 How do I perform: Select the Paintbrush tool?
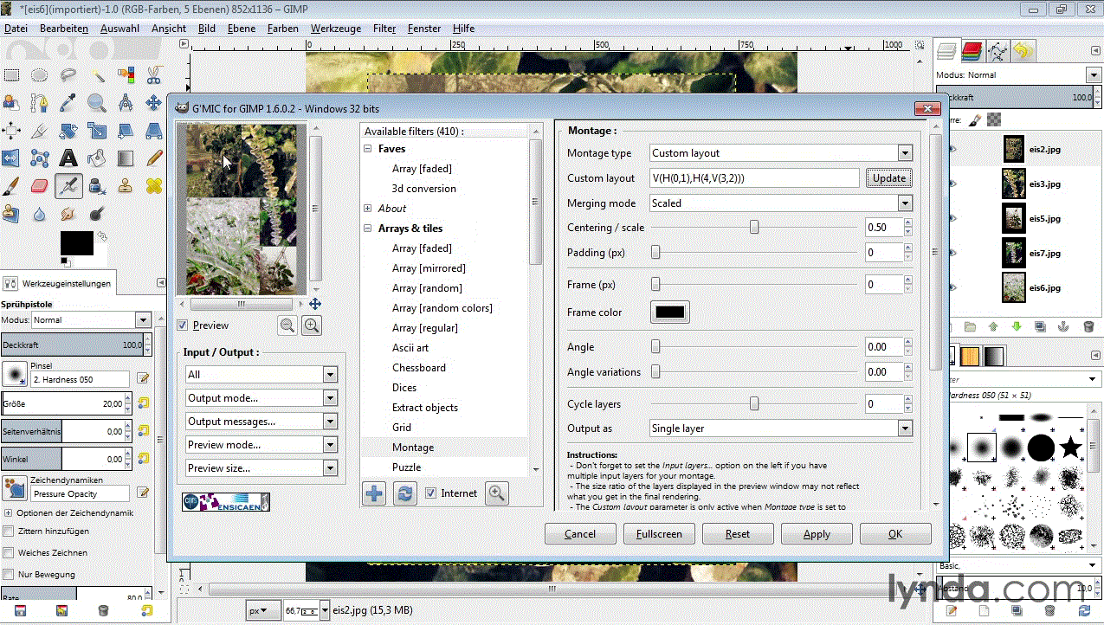coord(11,186)
